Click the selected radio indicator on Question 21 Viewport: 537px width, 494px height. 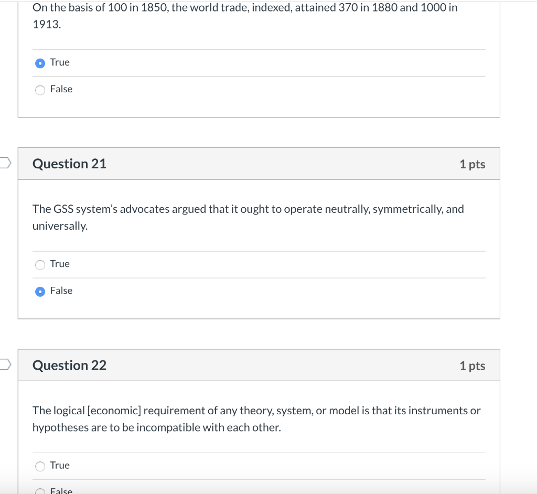[40, 291]
